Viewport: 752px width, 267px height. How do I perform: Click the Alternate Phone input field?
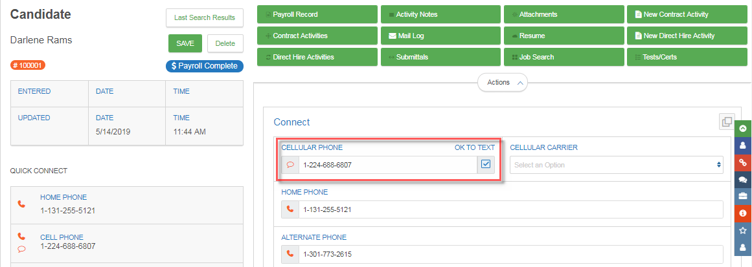[511, 253]
